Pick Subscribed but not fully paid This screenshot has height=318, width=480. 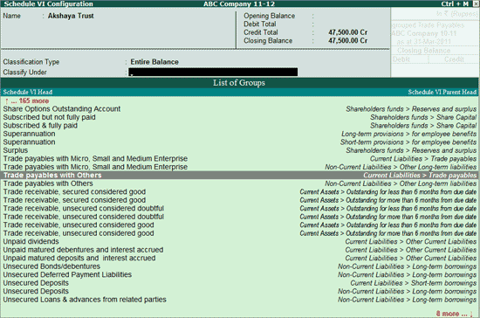(x=240, y=117)
